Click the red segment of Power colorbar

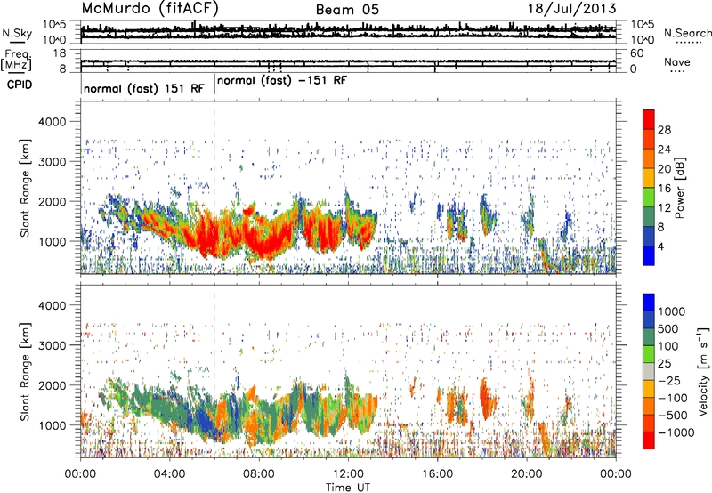649,120
